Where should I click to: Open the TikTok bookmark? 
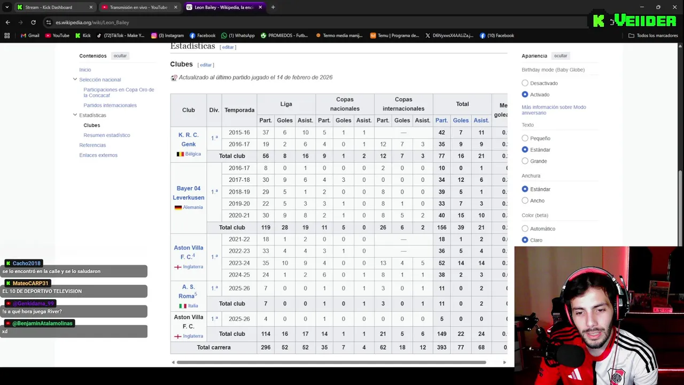pyautogui.click(x=120, y=35)
